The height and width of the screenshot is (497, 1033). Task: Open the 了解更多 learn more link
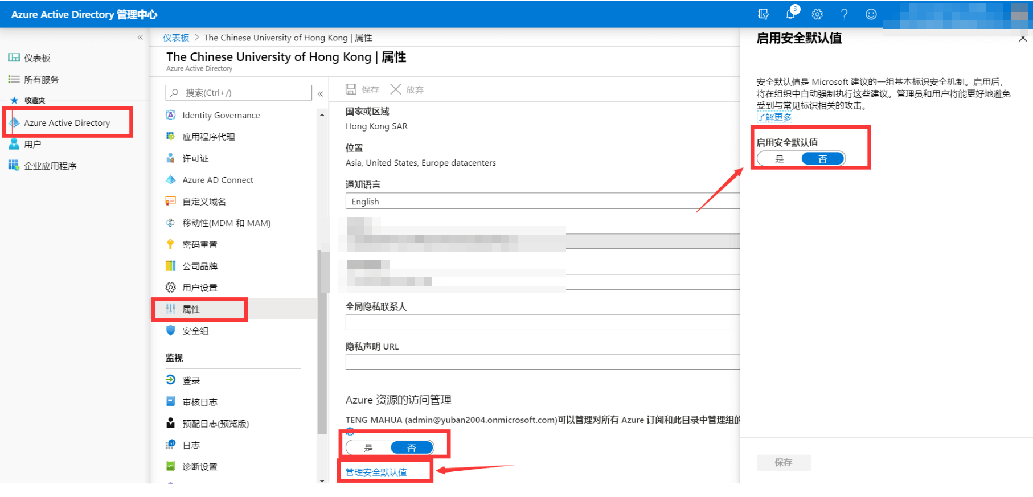(774, 117)
